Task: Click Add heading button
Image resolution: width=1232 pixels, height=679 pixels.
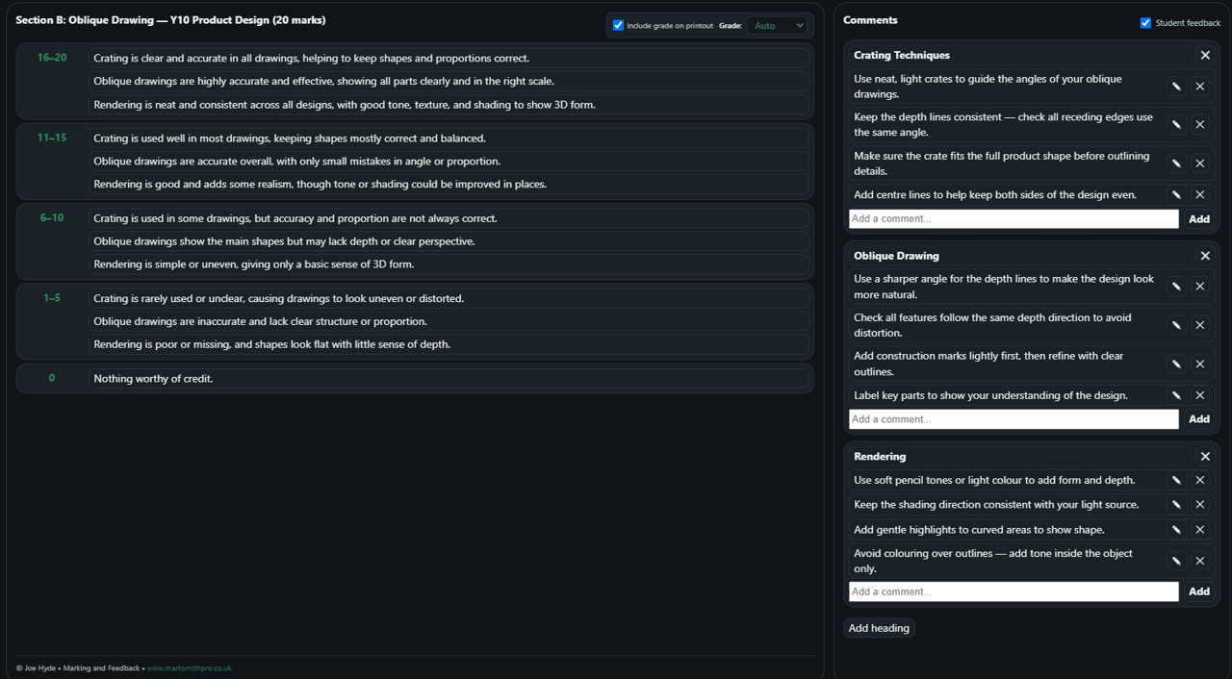Action: [x=879, y=628]
